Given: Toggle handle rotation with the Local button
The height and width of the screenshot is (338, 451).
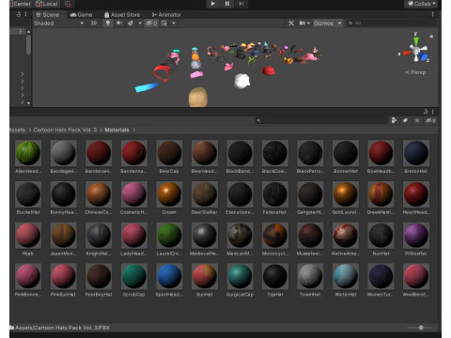Looking at the screenshot, I should (x=47, y=4).
